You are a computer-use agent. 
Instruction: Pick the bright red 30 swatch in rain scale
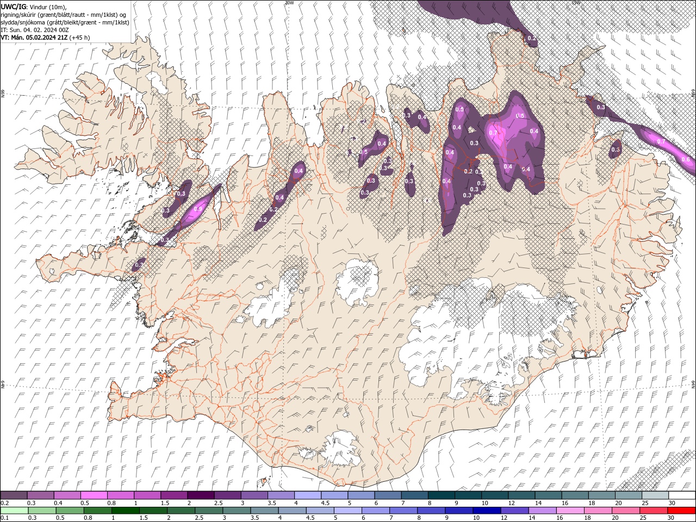(x=681, y=511)
